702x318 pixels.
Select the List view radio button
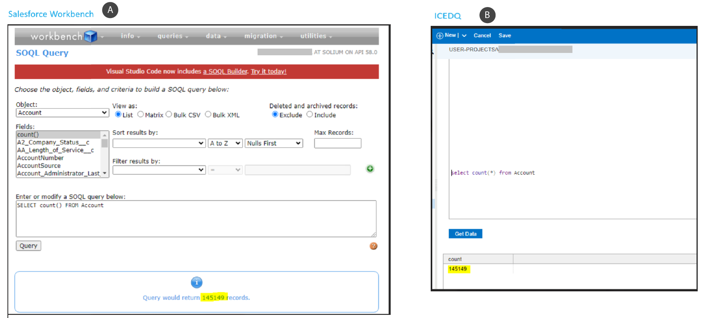pyautogui.click(x=118, y=114)
